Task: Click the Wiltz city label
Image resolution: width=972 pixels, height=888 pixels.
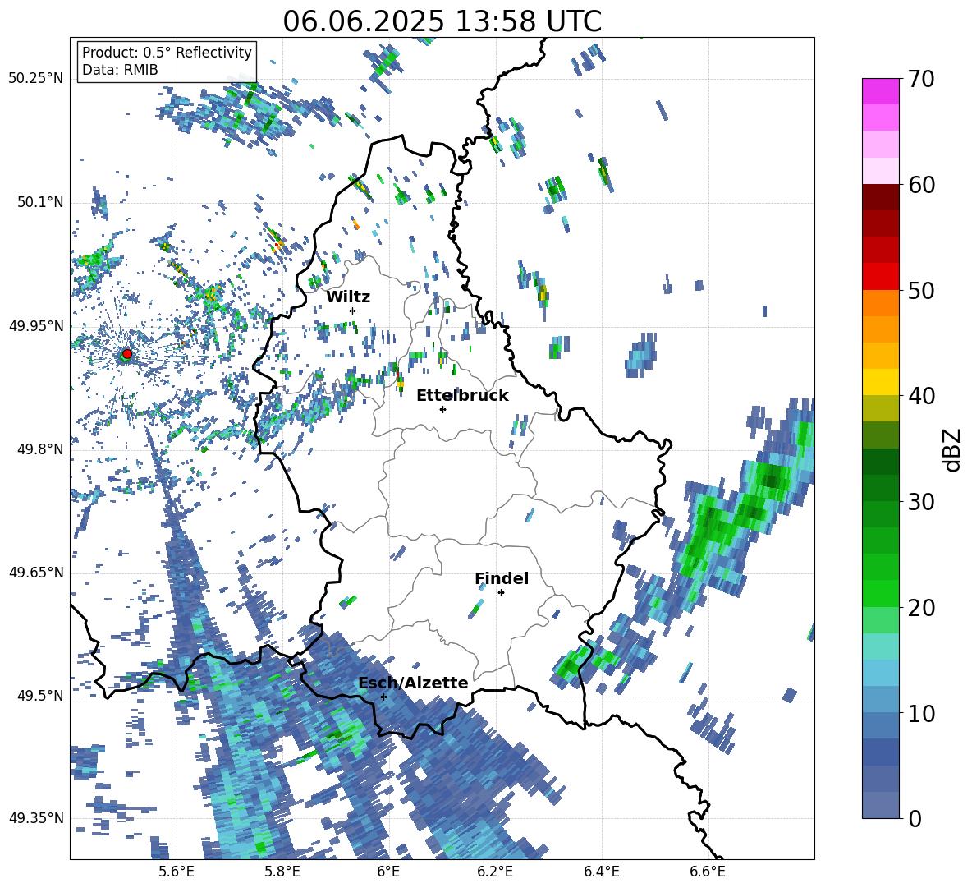Action: [x=348, y=297]
